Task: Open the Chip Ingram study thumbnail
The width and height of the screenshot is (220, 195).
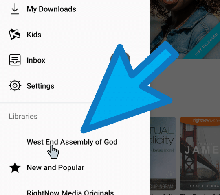Action: click(163, 154)
